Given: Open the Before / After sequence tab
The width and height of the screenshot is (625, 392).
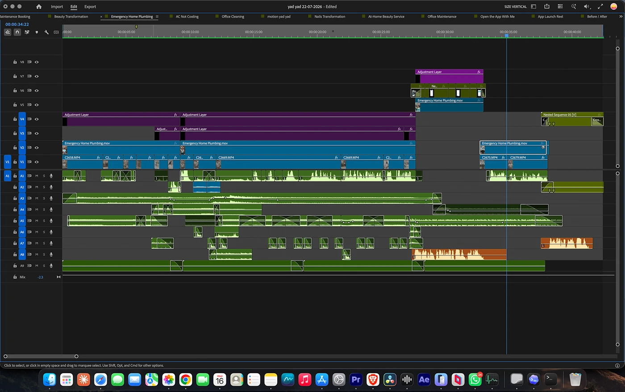Looking at the screenshot, I should click(597, 17).
